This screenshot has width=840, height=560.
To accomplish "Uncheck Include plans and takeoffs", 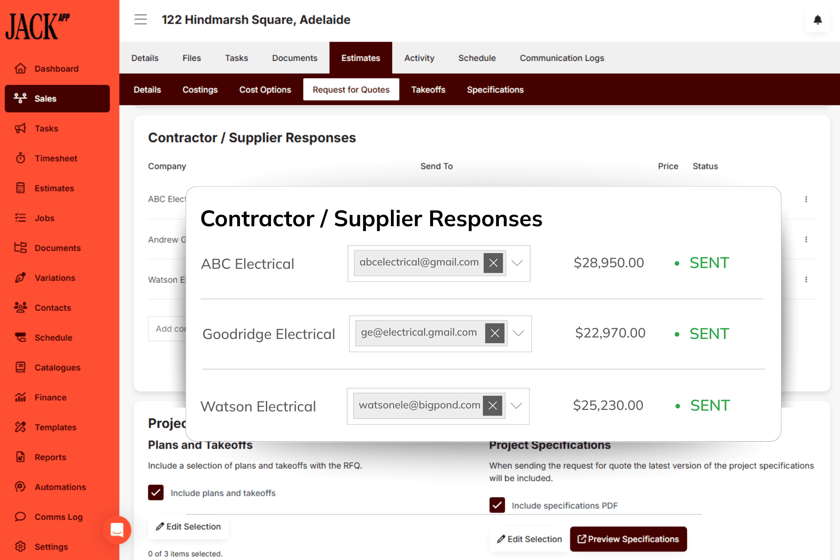I will (156, 493).
